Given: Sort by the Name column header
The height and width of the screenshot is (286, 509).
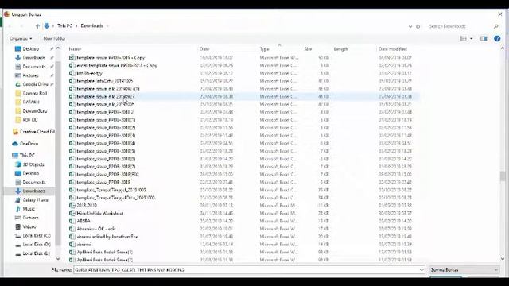Looking at the screenshot, I should pos(75,49).
